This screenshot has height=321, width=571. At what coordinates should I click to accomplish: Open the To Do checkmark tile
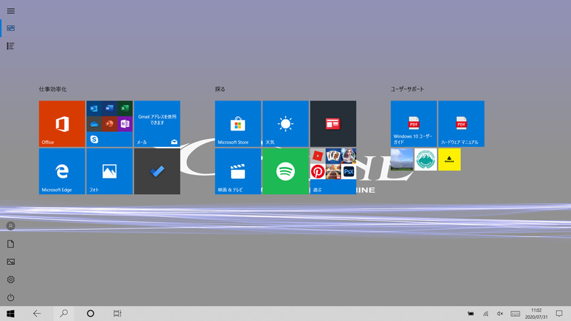157,171
